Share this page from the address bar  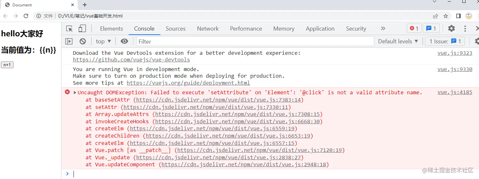click(x=436, y=16)
